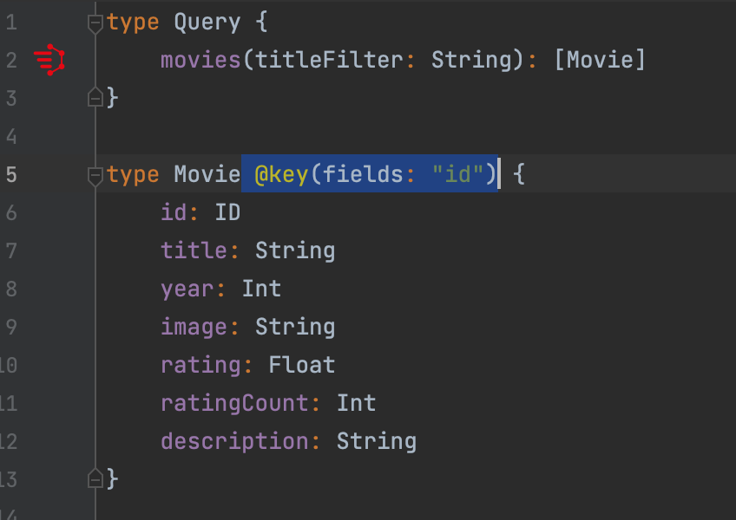Click the description field name
Screen dimensions: 736x520
click(x=235, y=441)
